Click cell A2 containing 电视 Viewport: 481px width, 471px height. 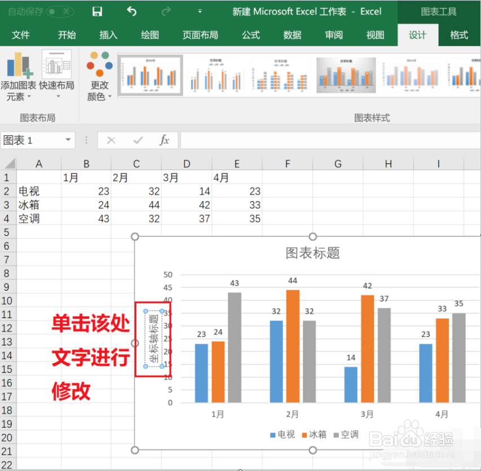click(39, 191)
